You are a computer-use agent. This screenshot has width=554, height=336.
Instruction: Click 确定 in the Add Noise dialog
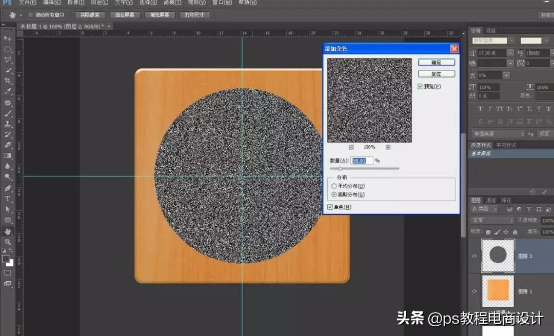[x=437, y=62]
